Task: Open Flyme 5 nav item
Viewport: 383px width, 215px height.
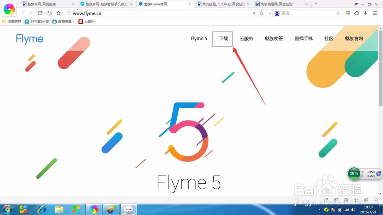Action: coord(199,39)
